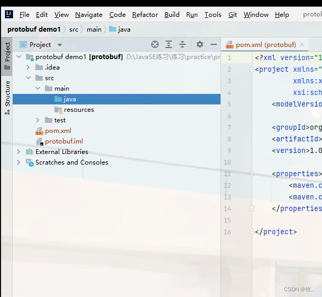Expand External Libraries node

pyautogui.click(x=19, y=152)
